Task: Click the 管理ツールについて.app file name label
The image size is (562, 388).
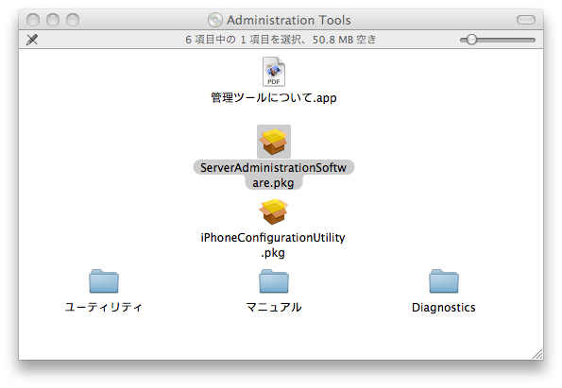Action: (x=274, y=98)
